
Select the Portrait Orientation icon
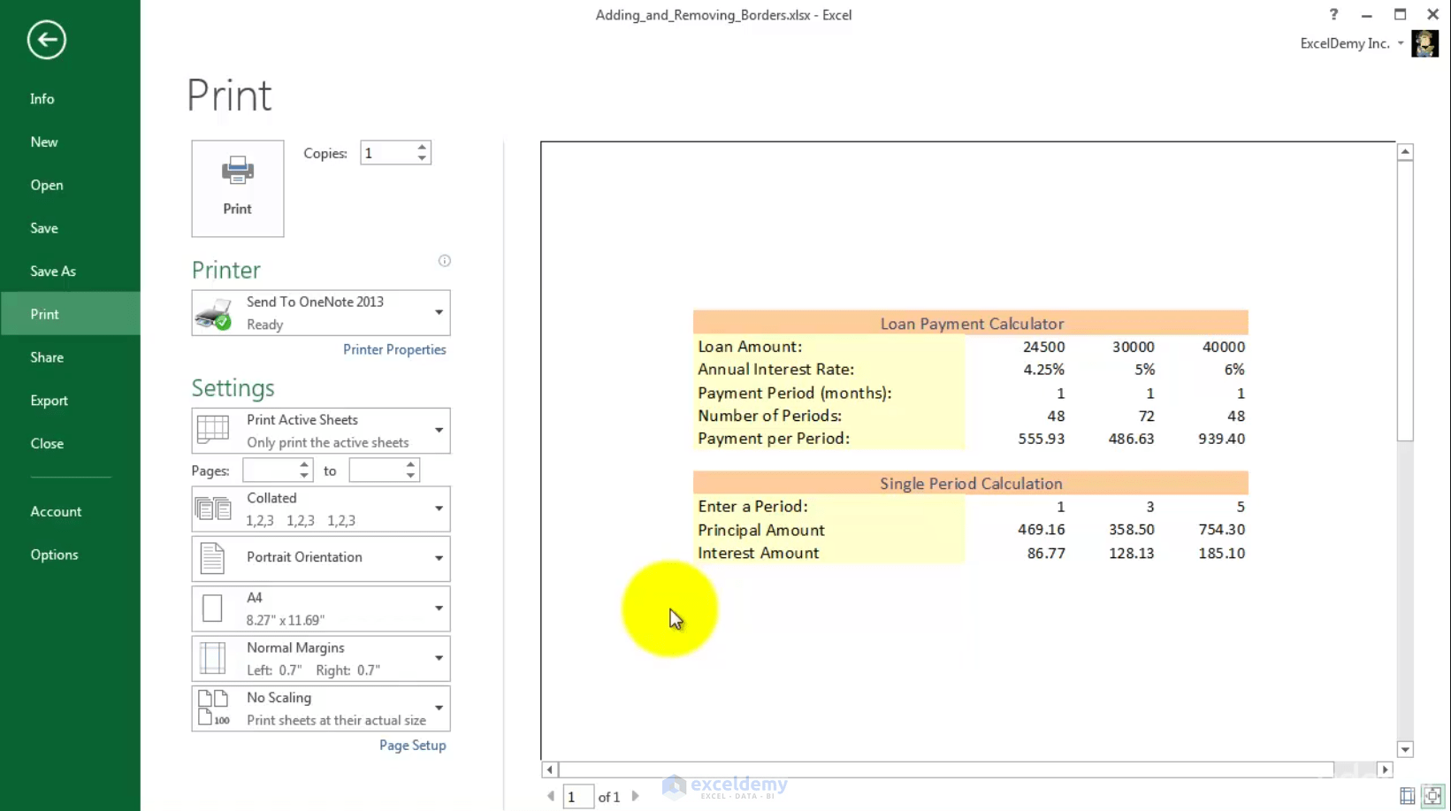point(212,558)
